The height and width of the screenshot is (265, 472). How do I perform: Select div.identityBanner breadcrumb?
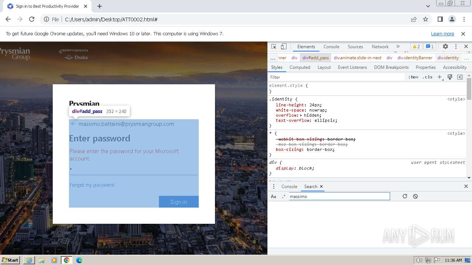pos(415,58)
